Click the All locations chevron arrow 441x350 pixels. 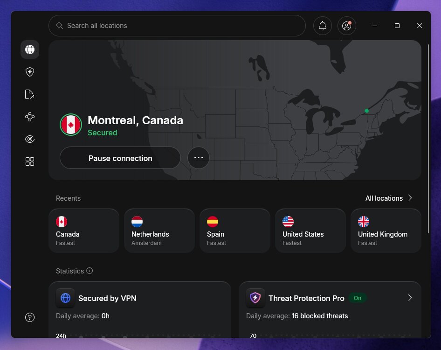pyautogui.click(x=410, y=198)
